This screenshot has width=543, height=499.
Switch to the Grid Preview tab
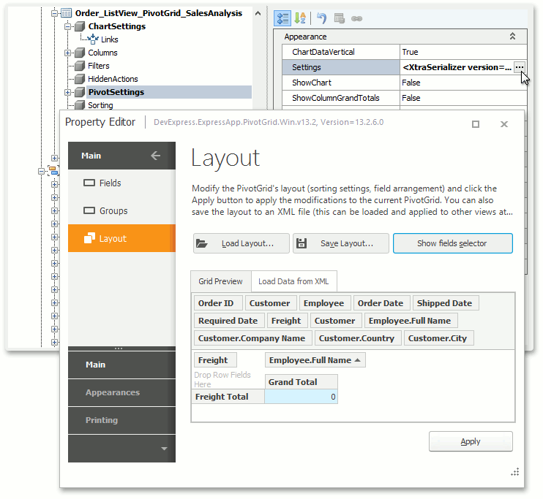pos(220,281)
